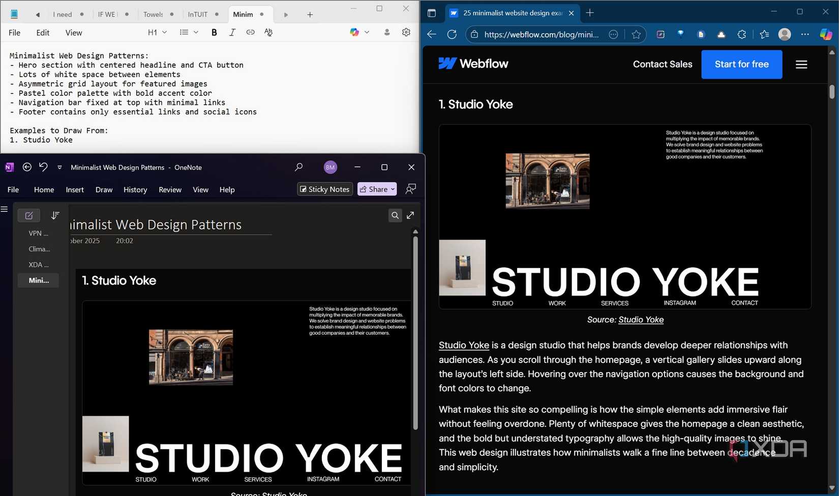Image resolution: width=839 pixels, height=496 pixels.
Task: Expand the Copilot dropdown arrow in Notepad
Action: click(x=367, y=32)
